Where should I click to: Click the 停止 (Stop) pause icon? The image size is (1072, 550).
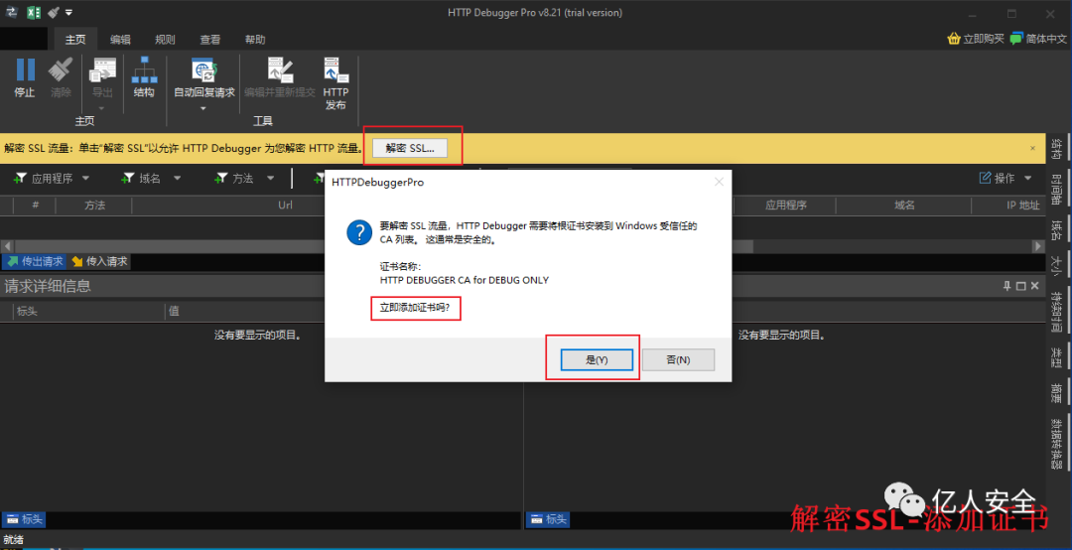25,69
